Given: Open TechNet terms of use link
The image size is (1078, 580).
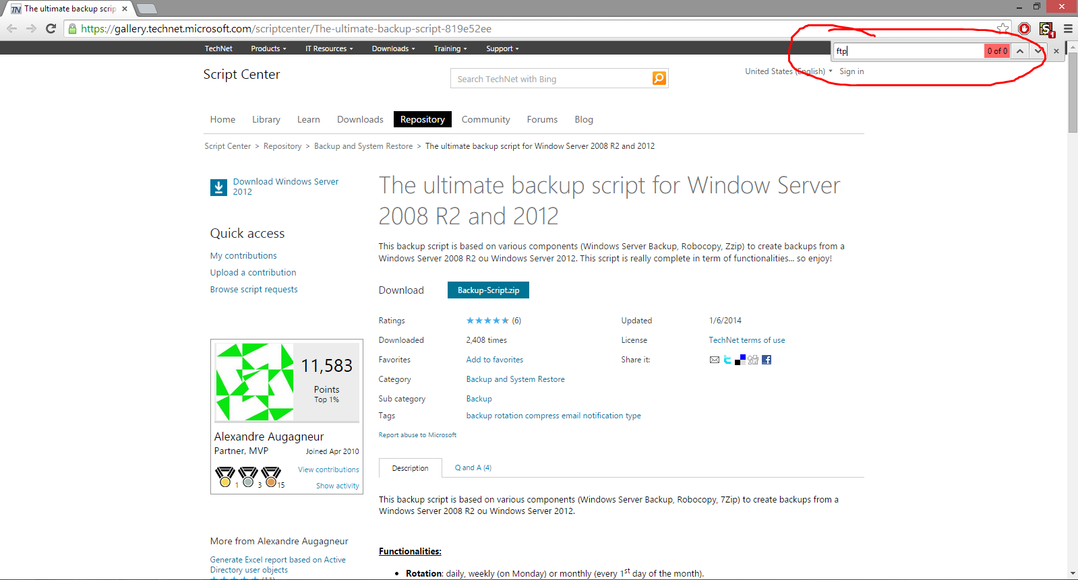Looking at the screenshot, I should (747, 340).
